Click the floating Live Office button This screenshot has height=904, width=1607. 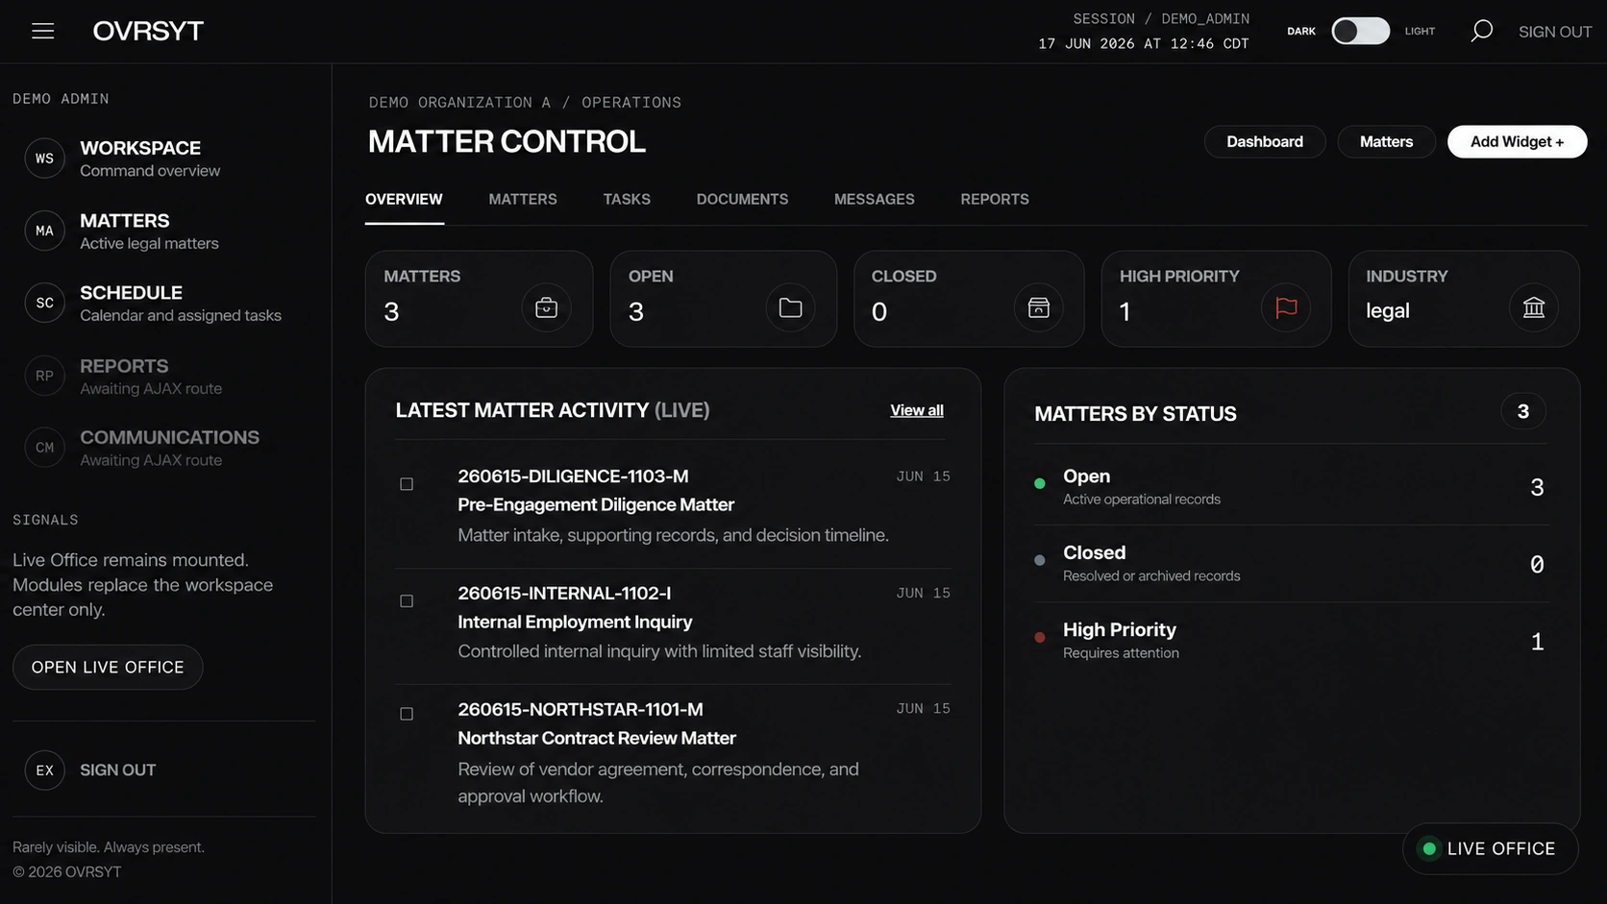(x=1491, y=849)
